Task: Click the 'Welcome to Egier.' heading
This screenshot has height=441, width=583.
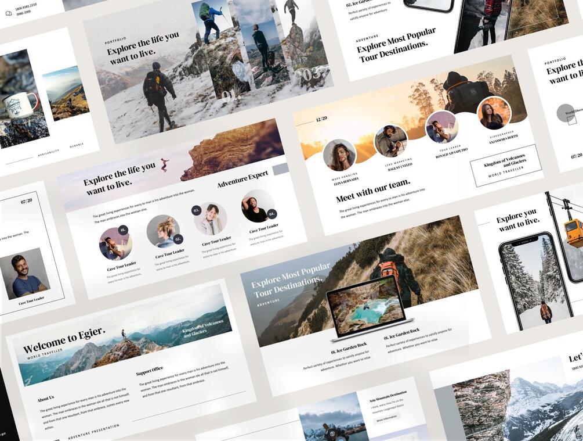Action: coord(64,340)
